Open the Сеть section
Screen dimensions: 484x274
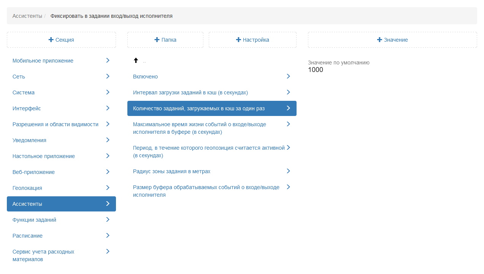tap(19, 77)
